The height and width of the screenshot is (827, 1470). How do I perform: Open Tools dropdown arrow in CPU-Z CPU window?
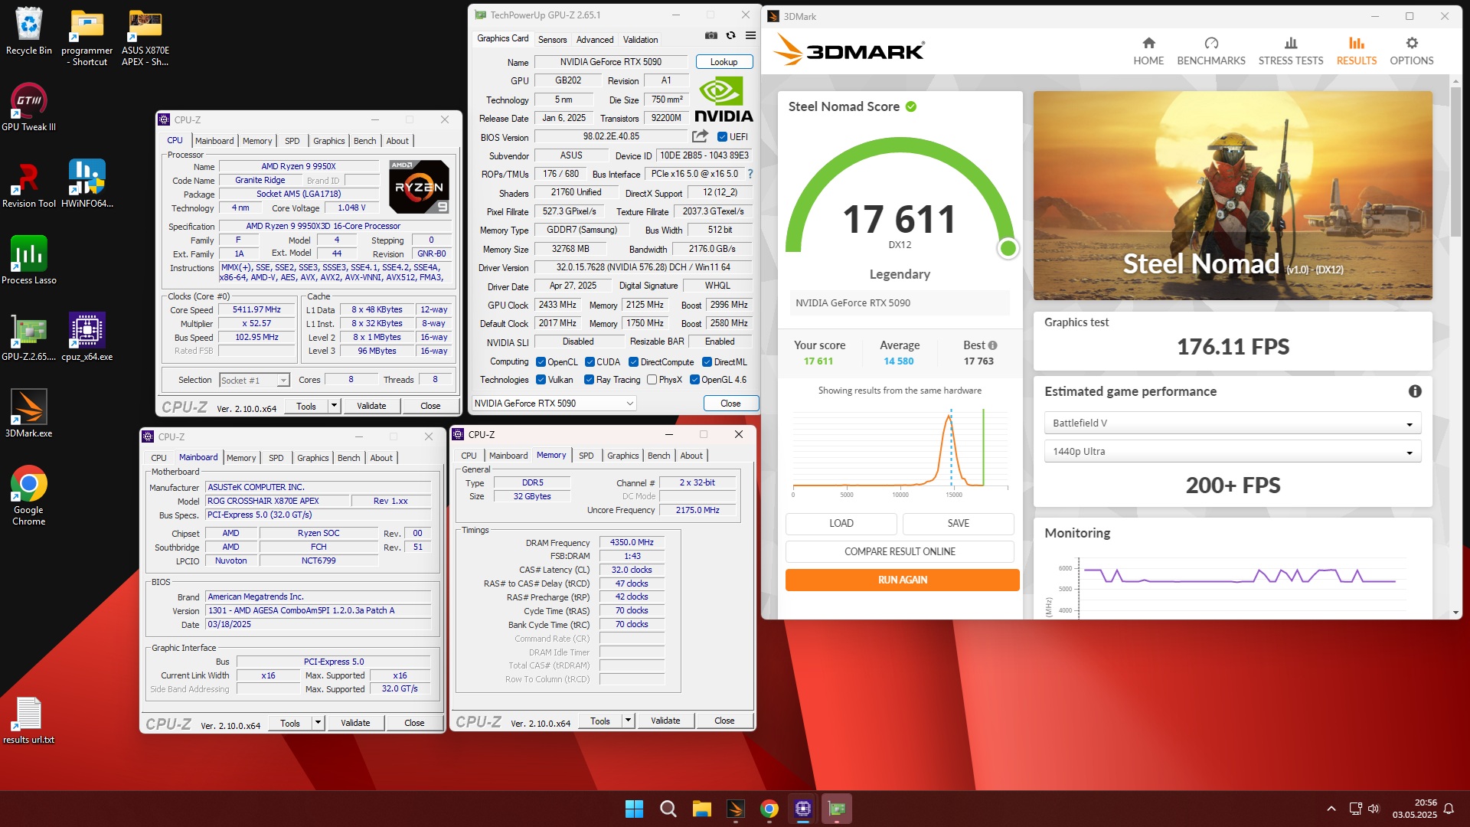(x=334, y=406)
